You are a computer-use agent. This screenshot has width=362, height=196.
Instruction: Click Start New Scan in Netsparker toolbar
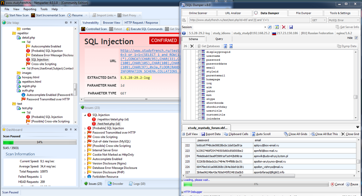point(16,15)
